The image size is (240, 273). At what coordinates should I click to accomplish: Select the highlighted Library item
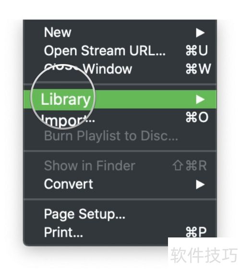[x=120, y=99]
